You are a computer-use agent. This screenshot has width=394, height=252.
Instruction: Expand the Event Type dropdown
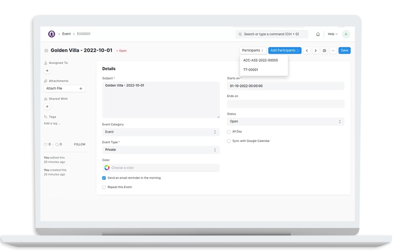tap(161, 150)
